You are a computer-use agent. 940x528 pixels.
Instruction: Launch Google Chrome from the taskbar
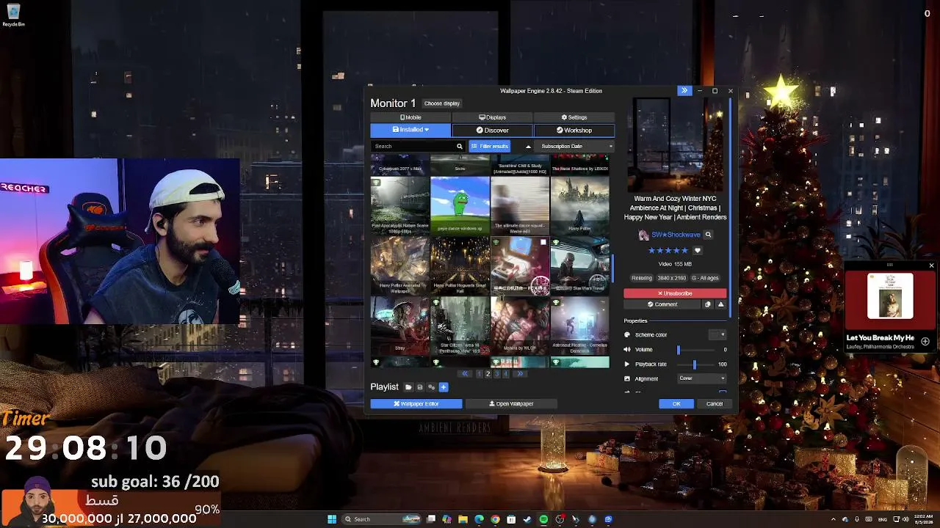(x=495, y=519)
